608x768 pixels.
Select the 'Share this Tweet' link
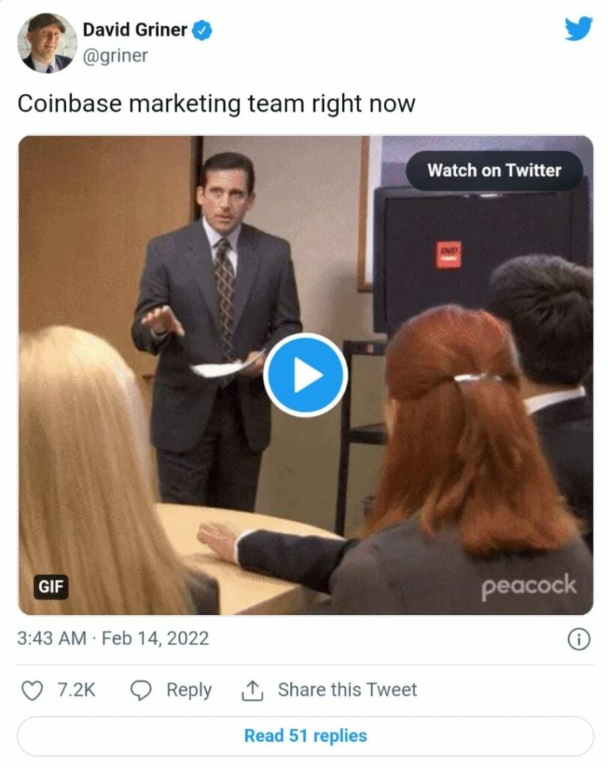pos(347,690)
